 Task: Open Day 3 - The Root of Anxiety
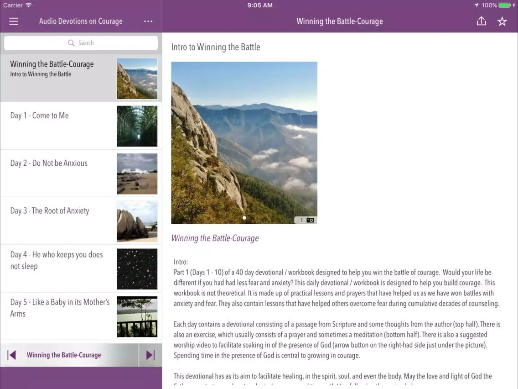pyautogui.click(x=81, y=221)
